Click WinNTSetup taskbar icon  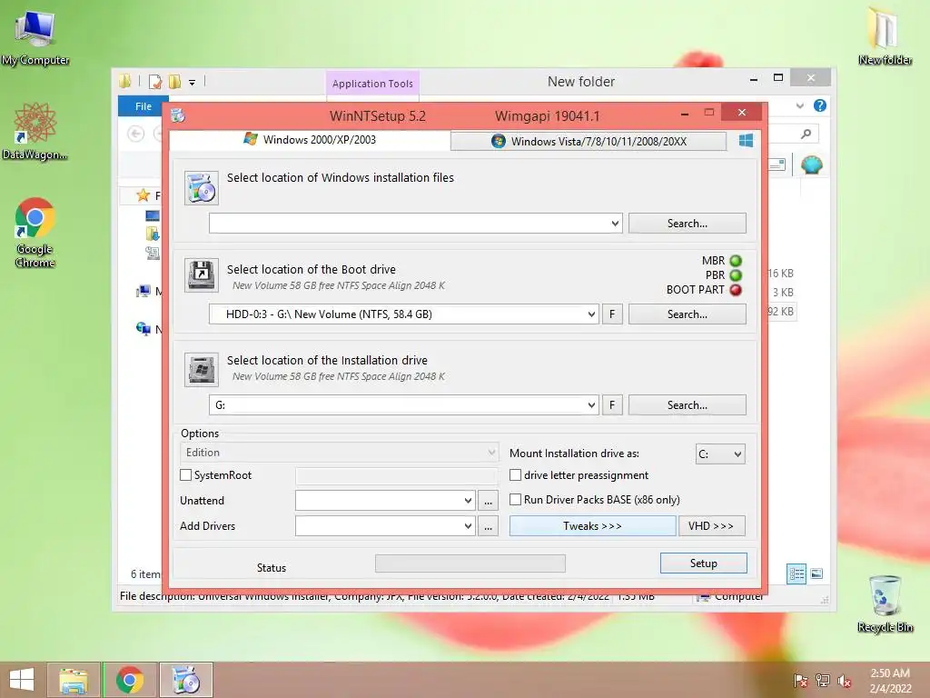tap(185, 680)
